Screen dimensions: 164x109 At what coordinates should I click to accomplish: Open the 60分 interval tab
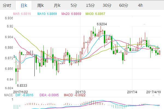click(124, 5)
